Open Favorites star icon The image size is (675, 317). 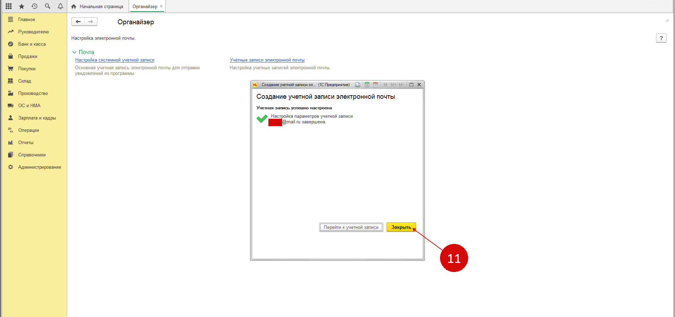click(x=21, y=6)
